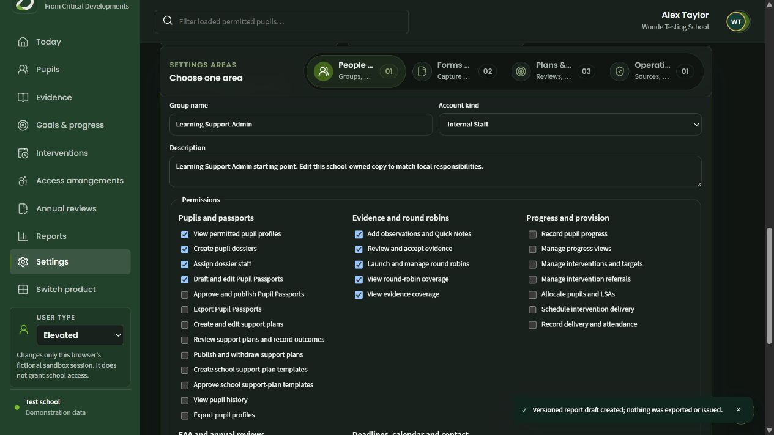This screenshot has width=774, height=435.
Task: Enable Manage progress views
Action: (532, 249)
